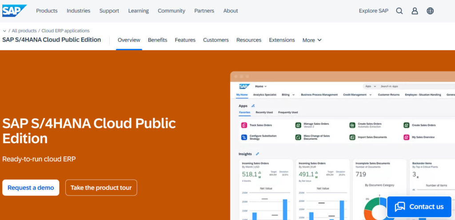Click Take the product tour button

point(101,188)
